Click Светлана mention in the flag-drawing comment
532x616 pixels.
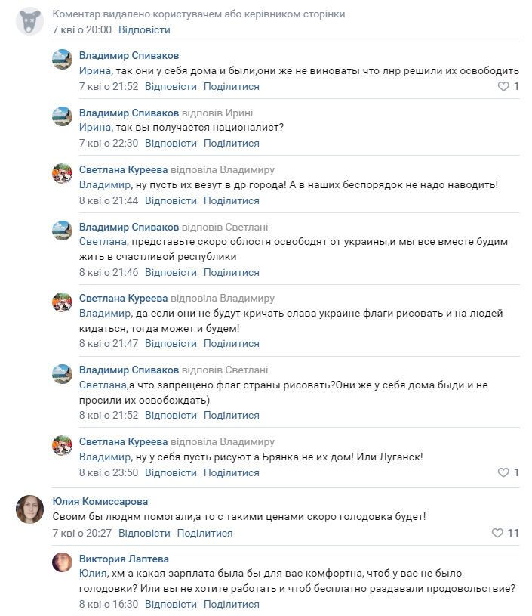click(x=103, y=385)
